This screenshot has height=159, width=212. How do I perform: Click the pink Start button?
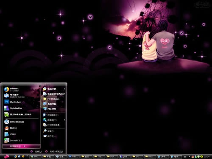coord(6,156)
